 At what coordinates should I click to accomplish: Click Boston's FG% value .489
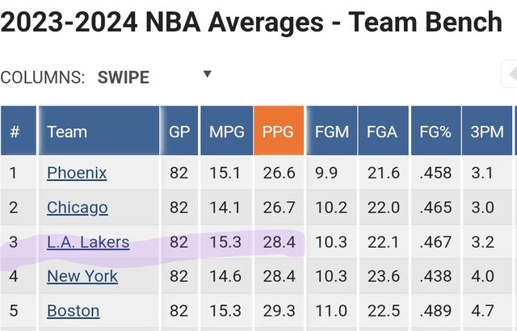click(x=435, y=311)
